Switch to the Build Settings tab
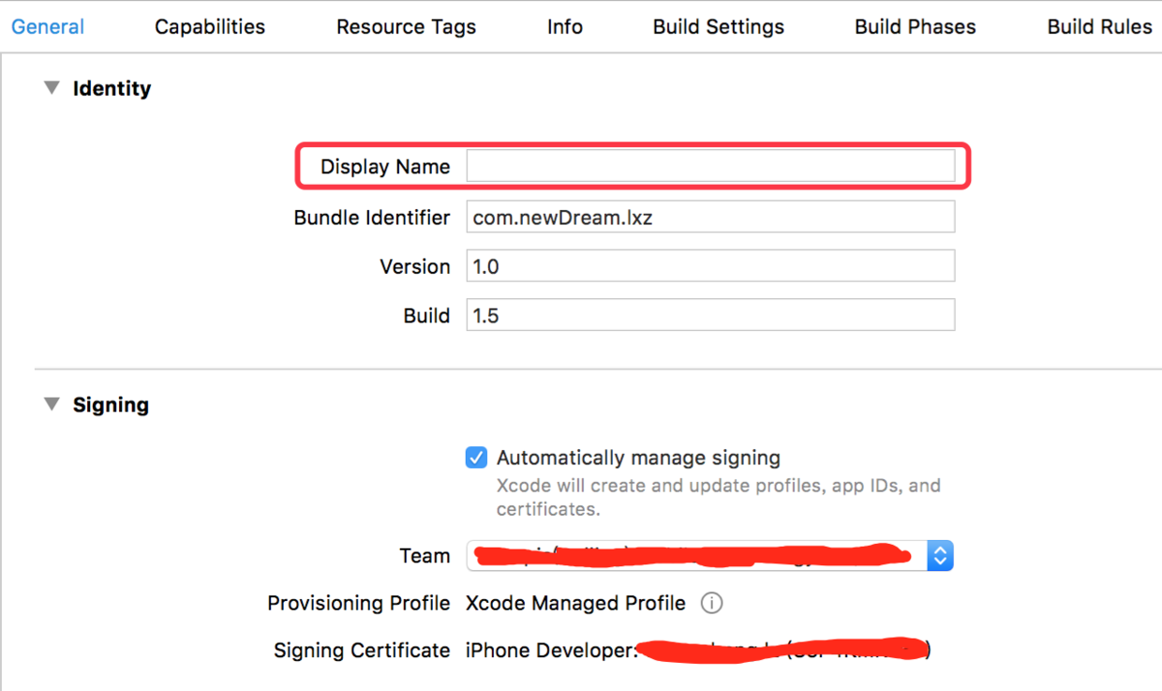This screenshot has width=1162, height=691. pos(718,27)
